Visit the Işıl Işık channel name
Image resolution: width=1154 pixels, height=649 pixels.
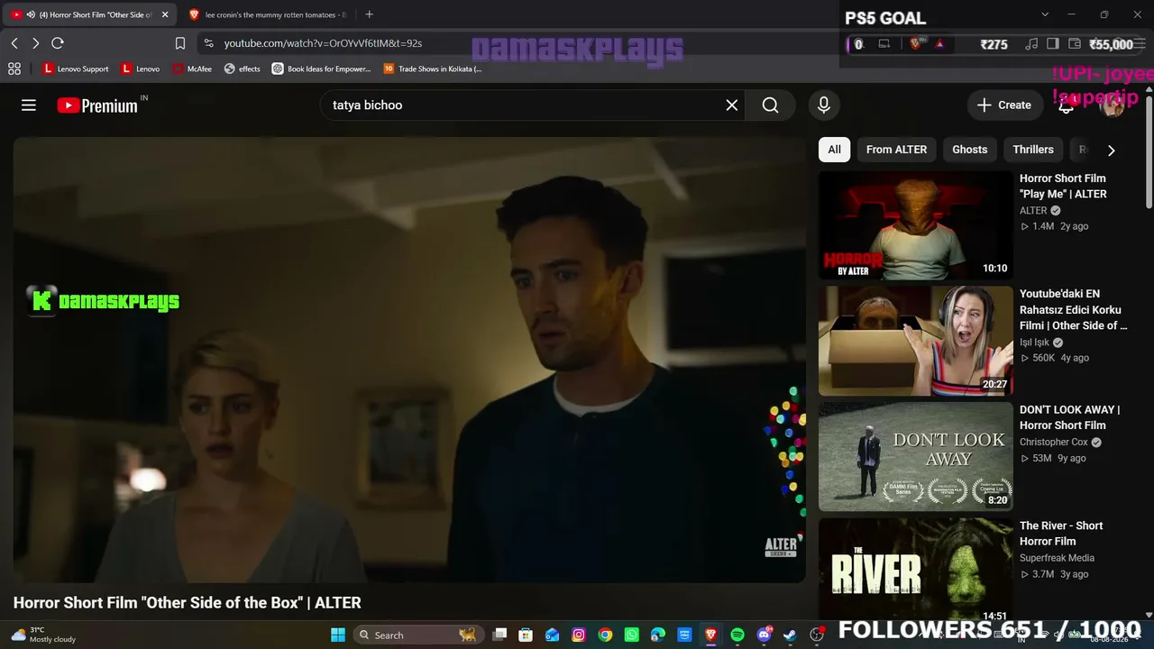tap(1034, 343)
